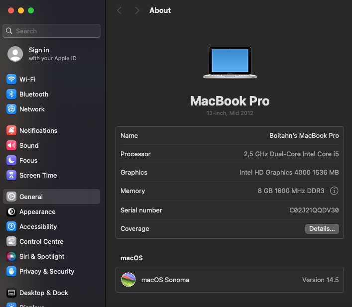
Task: Click the MacBook Pro heading
Action: (x=230, y=101)
